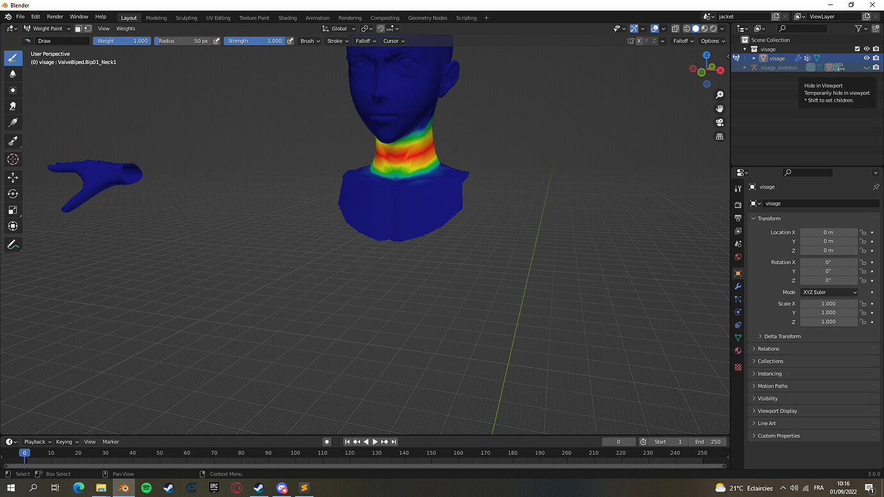Select the Blur tool in left toolbar
This screenshot has height=497, width=884.
tap(13, 74)
